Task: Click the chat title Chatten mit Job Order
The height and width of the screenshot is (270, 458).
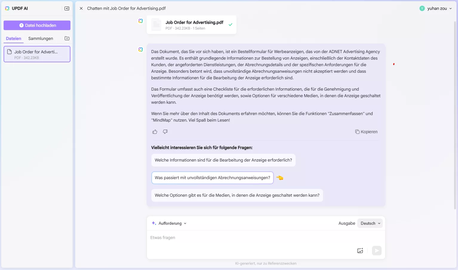Action: [126, 8]
